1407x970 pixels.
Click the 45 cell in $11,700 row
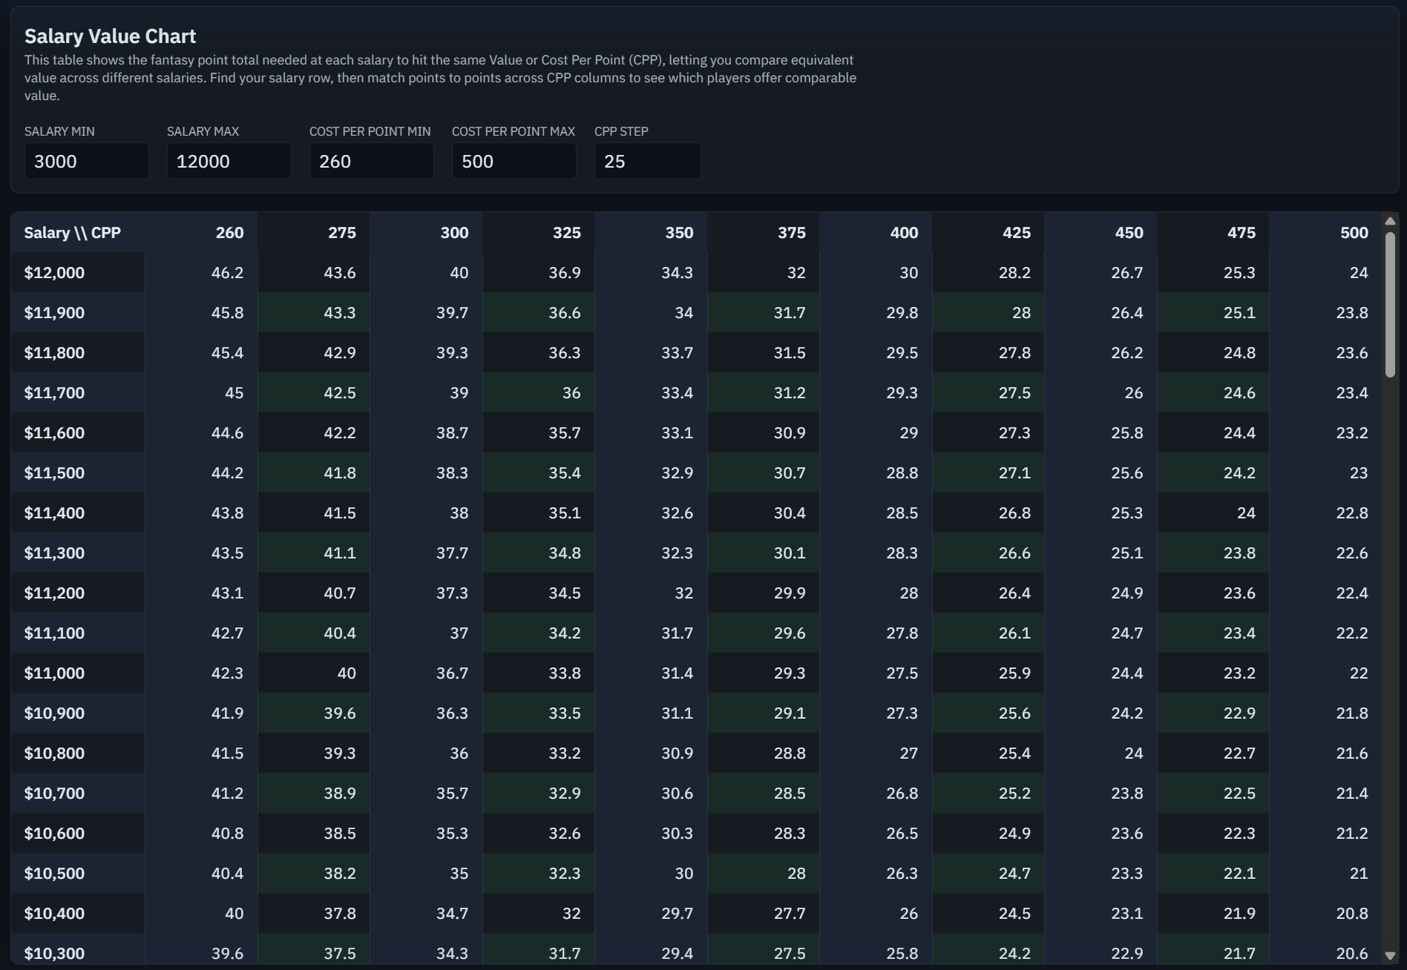click(201, 392)
